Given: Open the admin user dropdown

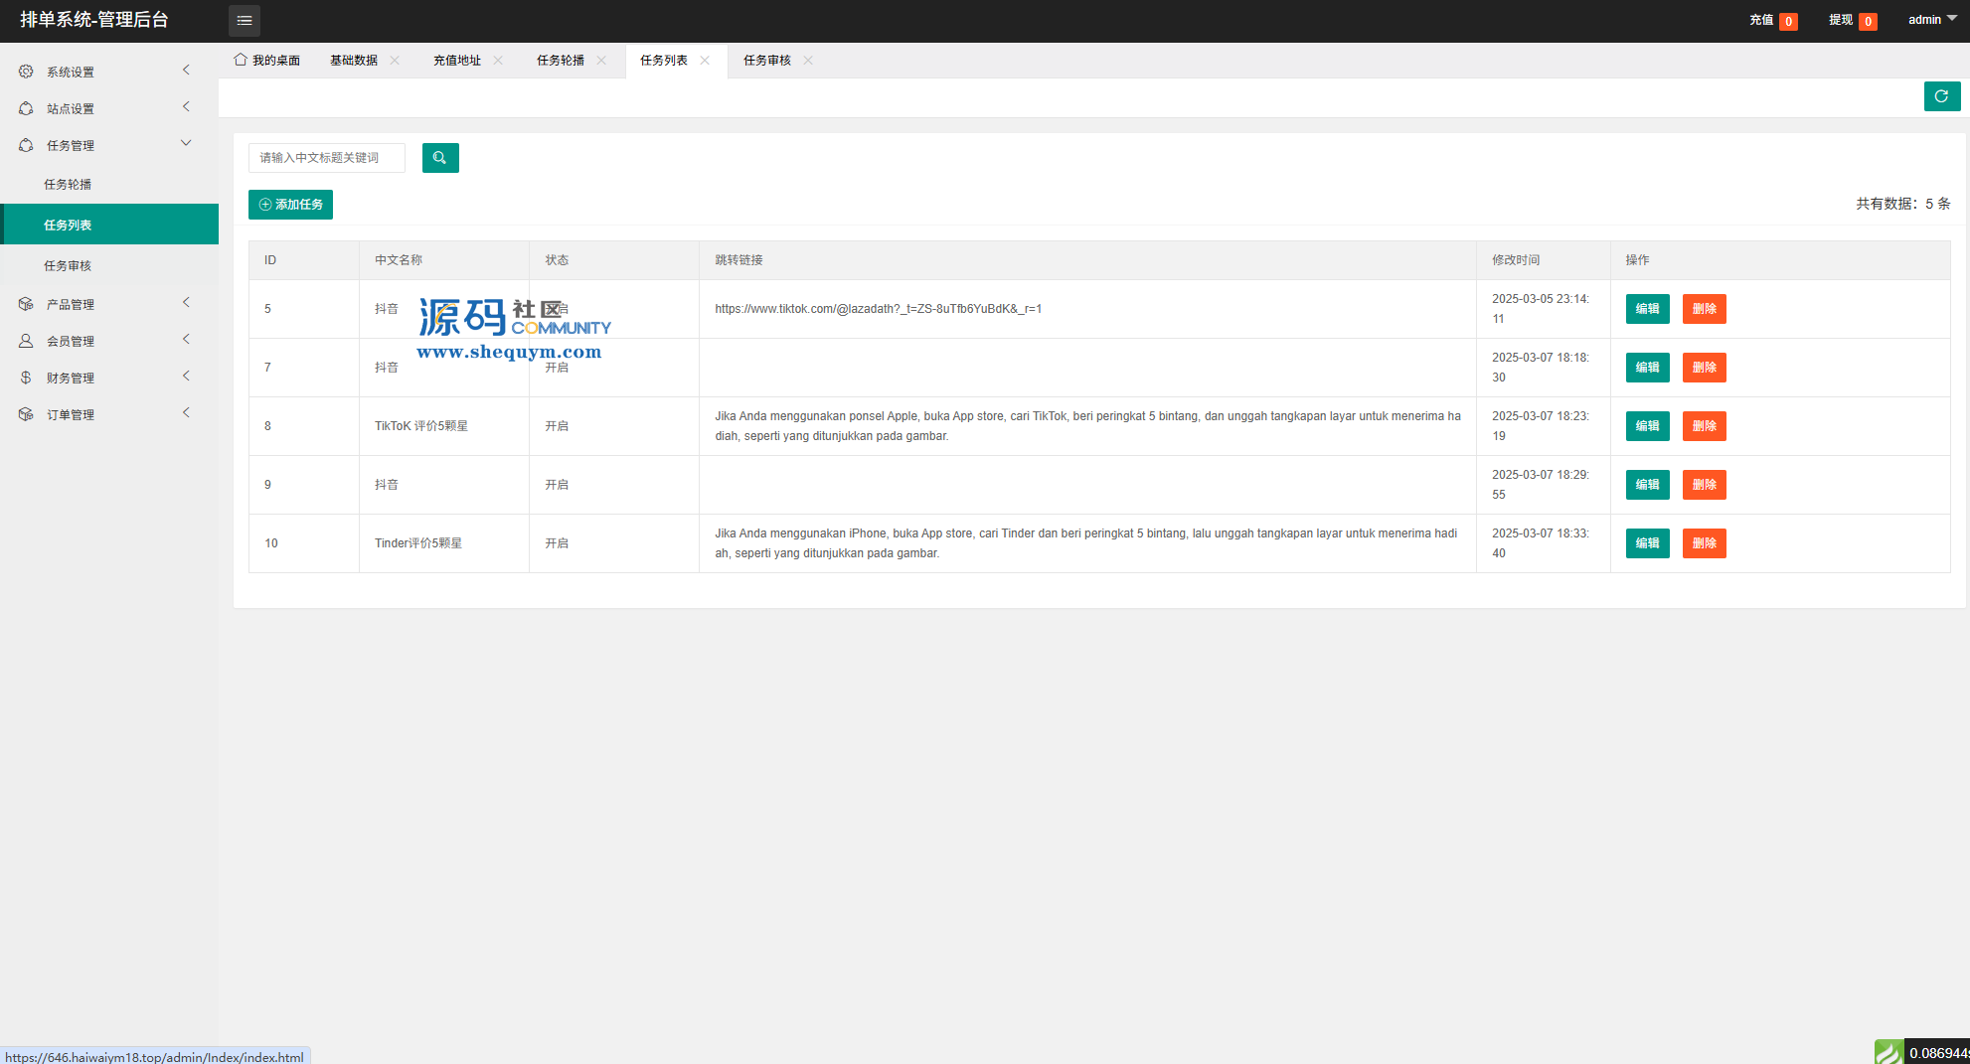Looking at the screenshot, I should (x=1931, y=20).
